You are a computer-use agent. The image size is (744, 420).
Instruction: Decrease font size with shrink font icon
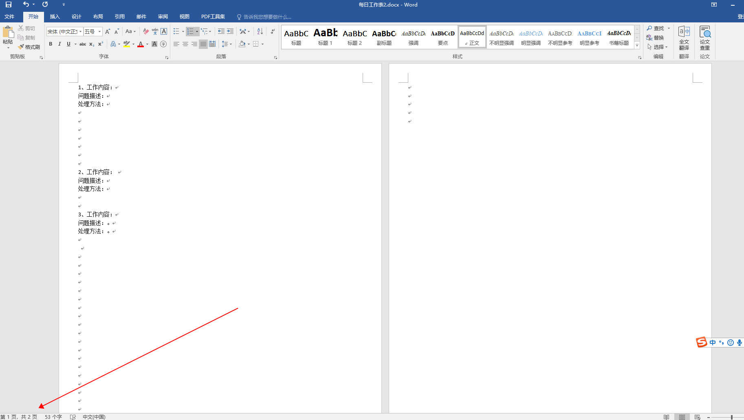tap(117, 31)
